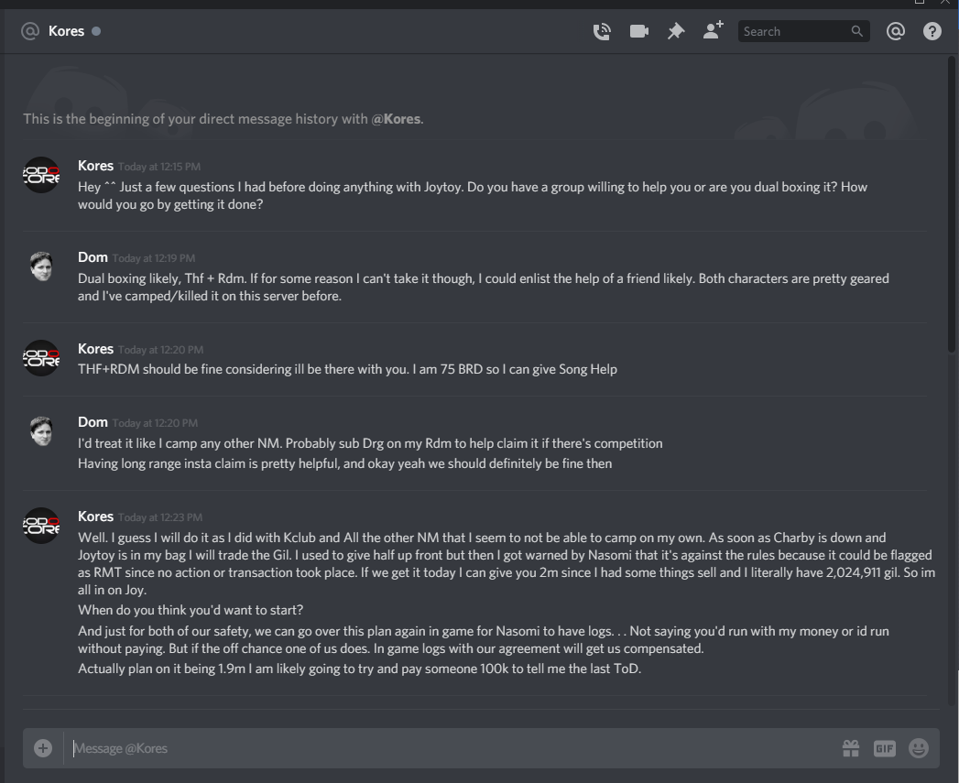Click the chat vertical scrollbar

[x=951, y=204]
